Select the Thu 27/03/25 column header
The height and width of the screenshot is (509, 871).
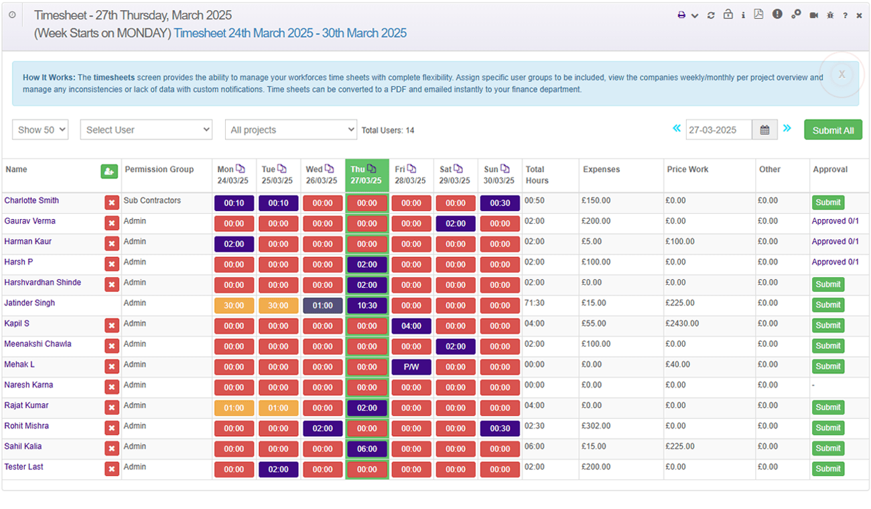365,175
